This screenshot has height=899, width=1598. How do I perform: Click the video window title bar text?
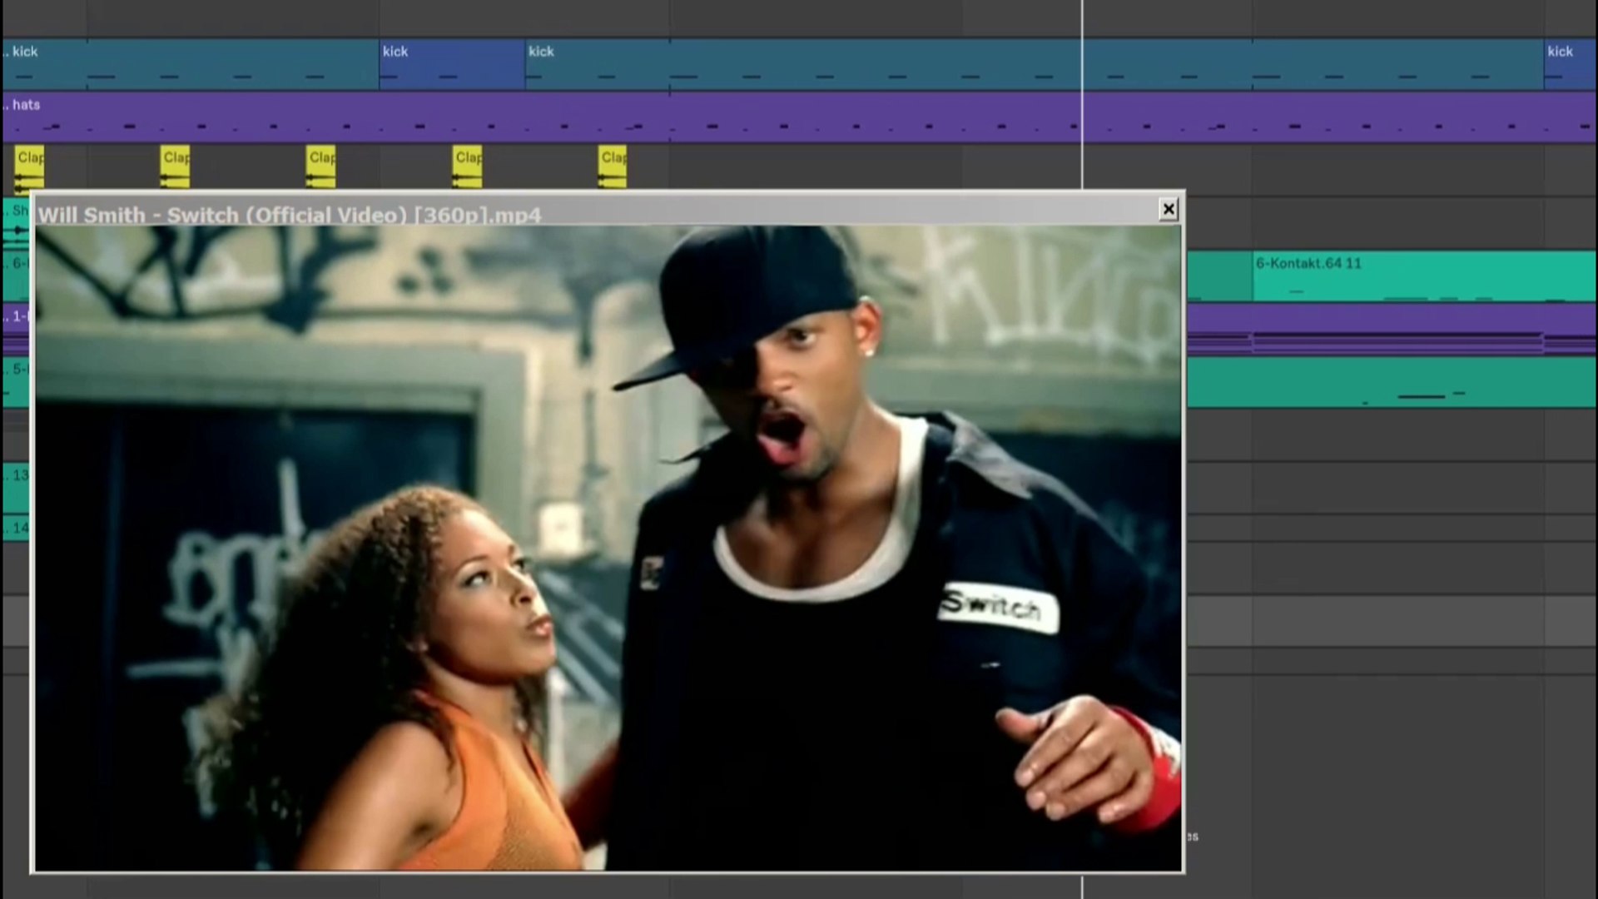click(x=290, y=215)
